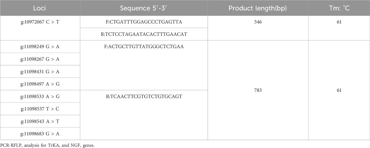Select locus g:11098683 G > A
This screenshot has width=370, height=148.
coord(40,133)
